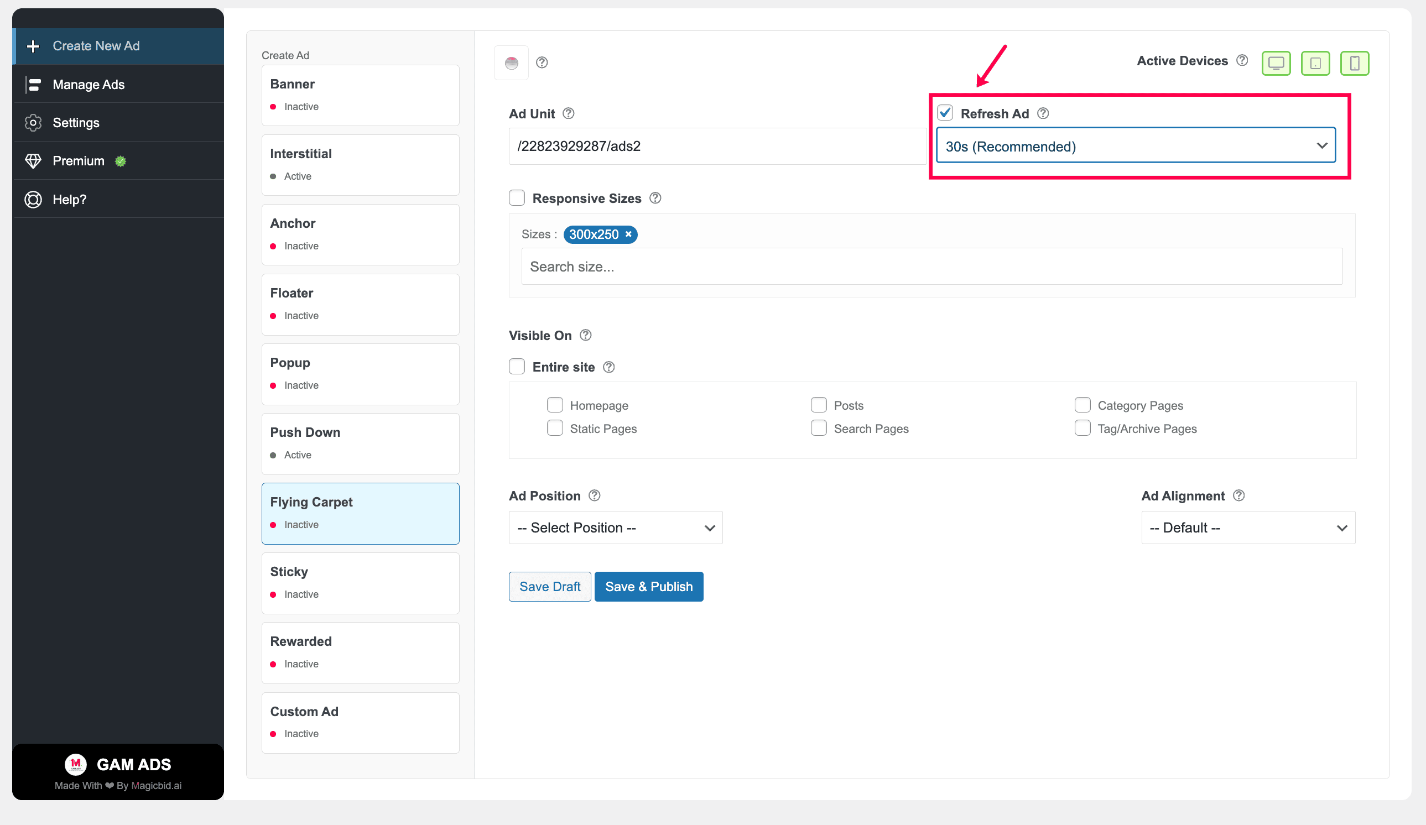This screenshot has height=825, width=1426.
Task: Select the Banner ad type
Action: point(360,96)
